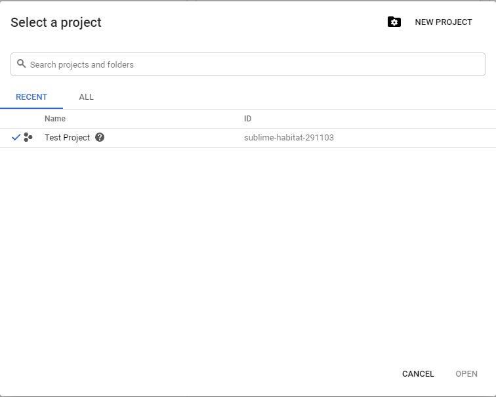The height and width of the screenshot is (397, 496).
Task: Click the search magnifier icon
Action: [x=22, y=64]
